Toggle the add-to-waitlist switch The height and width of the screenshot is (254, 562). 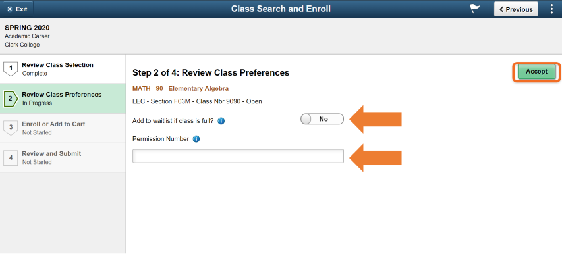[322, 119]
